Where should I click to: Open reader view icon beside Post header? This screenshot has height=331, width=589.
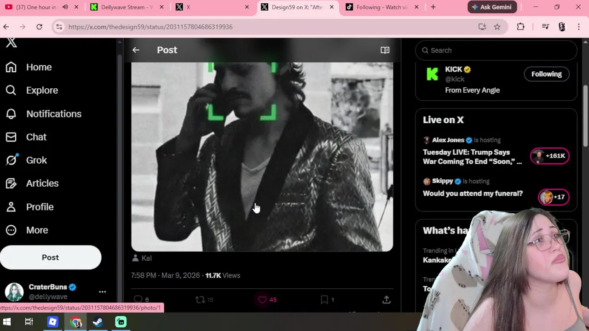coord(385,50)
